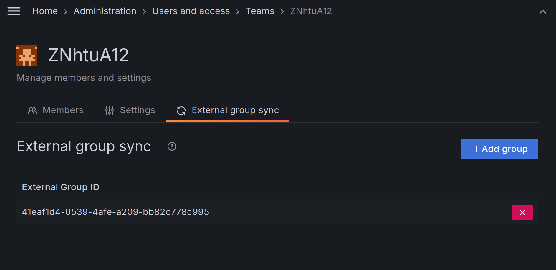Click the plus icon inside Add group button

point(476,149)
